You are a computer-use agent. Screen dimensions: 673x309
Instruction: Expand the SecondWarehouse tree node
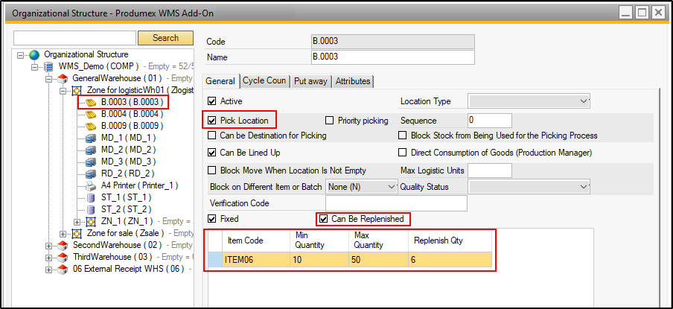coord(49,245)
